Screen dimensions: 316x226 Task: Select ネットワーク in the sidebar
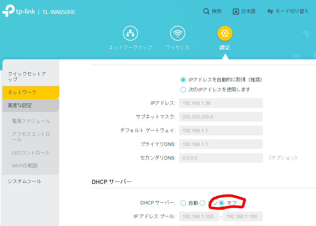click(x=30, y=92)
